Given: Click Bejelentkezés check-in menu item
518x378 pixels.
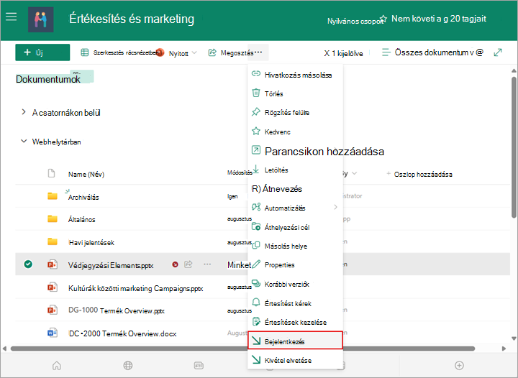Looking at the screenshot, I should point(295,341).
